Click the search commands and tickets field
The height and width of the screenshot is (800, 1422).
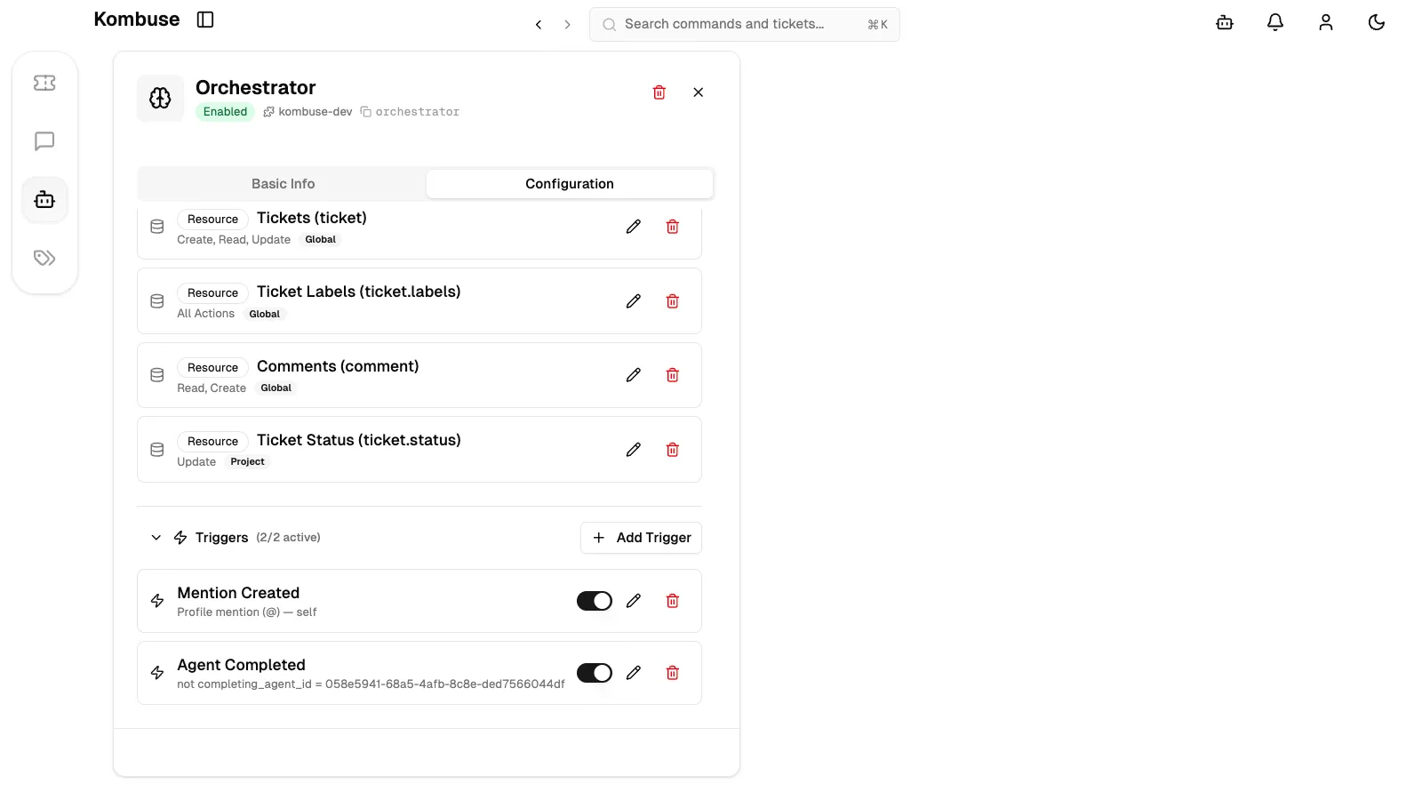click(x=744, y=24)
